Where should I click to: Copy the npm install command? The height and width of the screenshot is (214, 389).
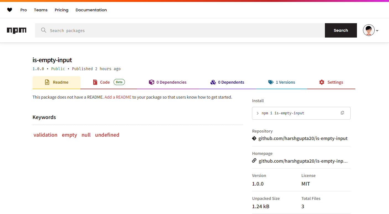tap(342, 113)
